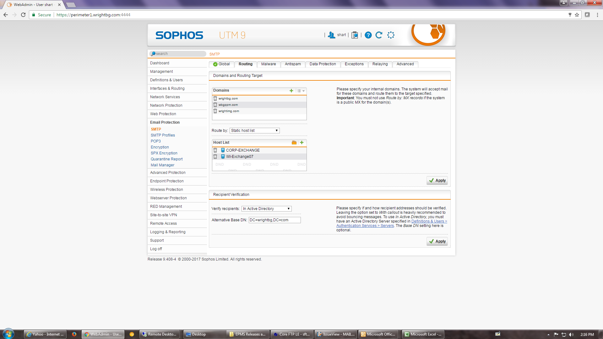Screen dimensions: 603x339
Task: Expand Definitions & Users sidebar menu
Action: [177, 80]
